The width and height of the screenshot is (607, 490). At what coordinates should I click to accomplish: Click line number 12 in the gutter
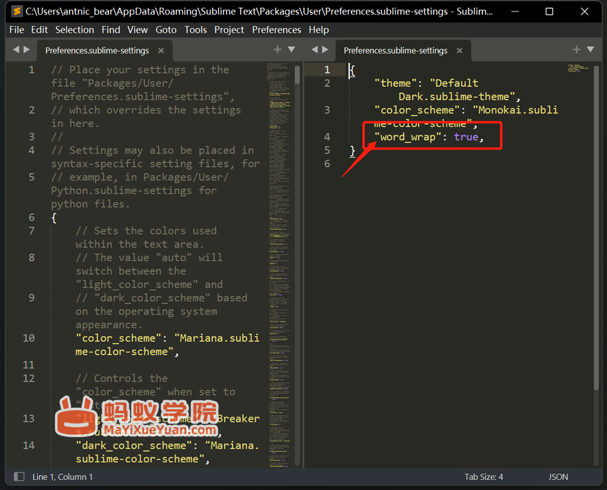(x=29, y=378)
